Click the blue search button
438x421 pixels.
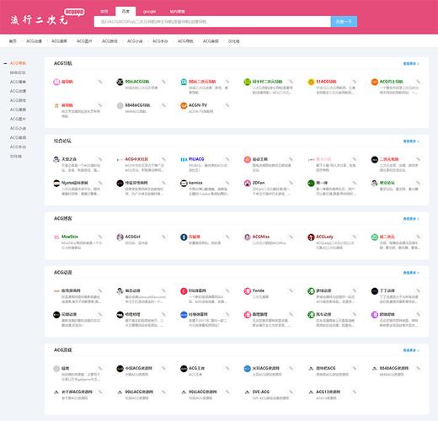344,22
